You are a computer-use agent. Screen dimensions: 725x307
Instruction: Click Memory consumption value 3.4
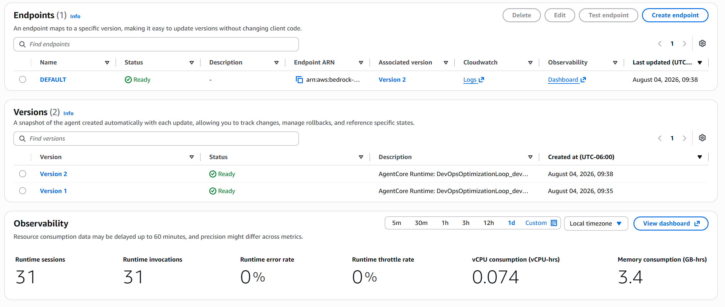pos(630,277)
